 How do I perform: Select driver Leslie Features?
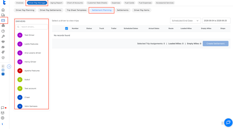(32, 44)
